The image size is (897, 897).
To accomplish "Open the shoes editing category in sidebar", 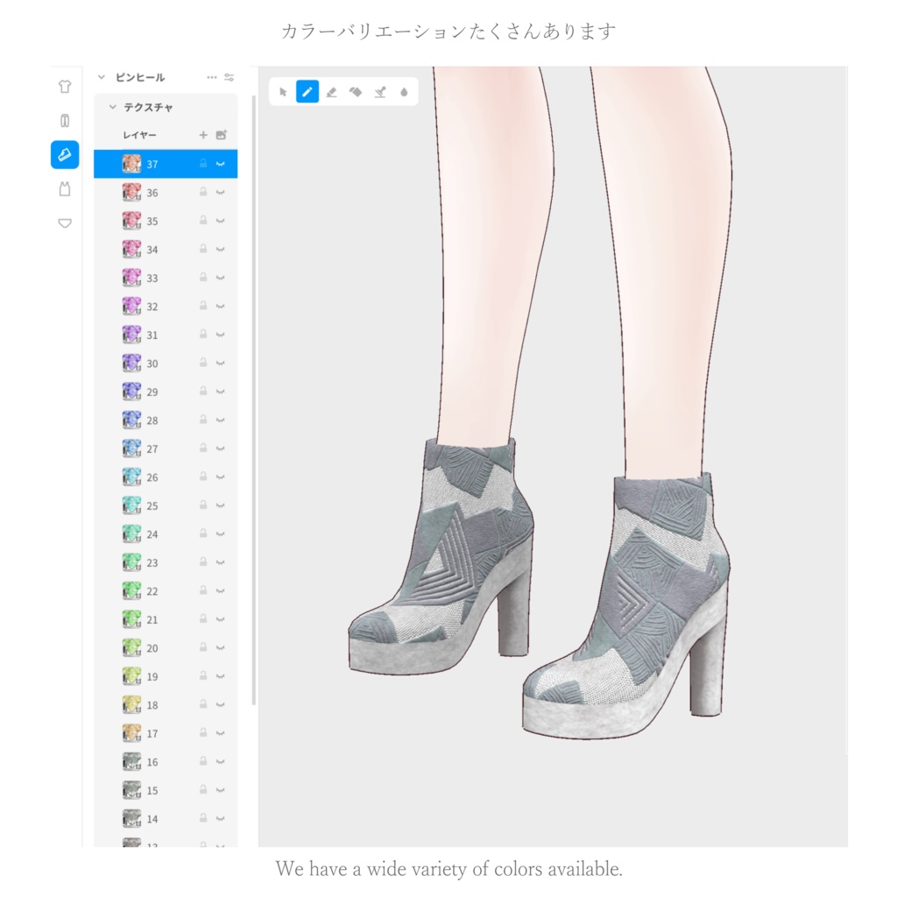I will tap(66, 155).
